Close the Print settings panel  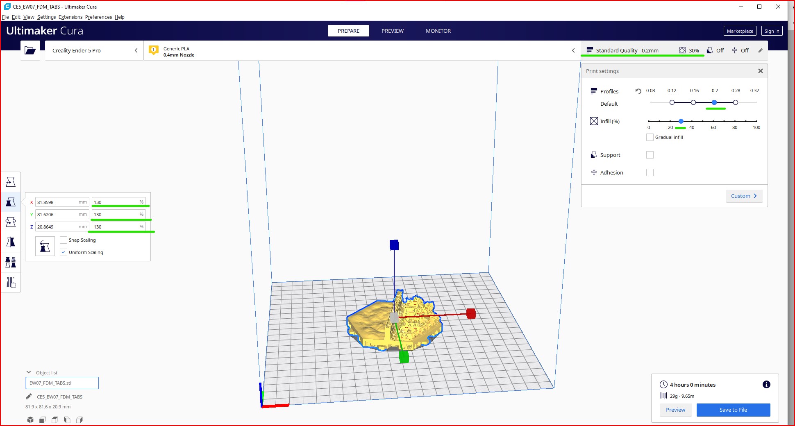pyautogui.click(x=761, y=71)
